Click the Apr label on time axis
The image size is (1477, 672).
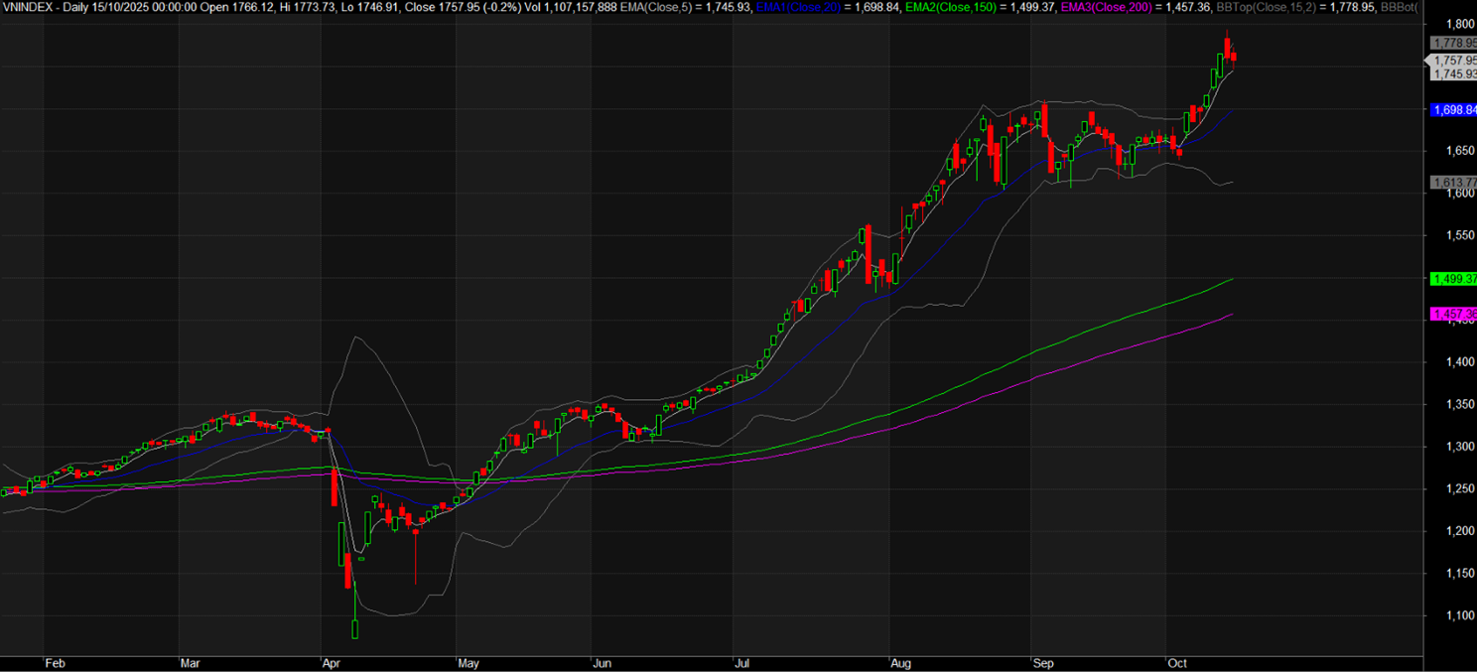(331, 662)
